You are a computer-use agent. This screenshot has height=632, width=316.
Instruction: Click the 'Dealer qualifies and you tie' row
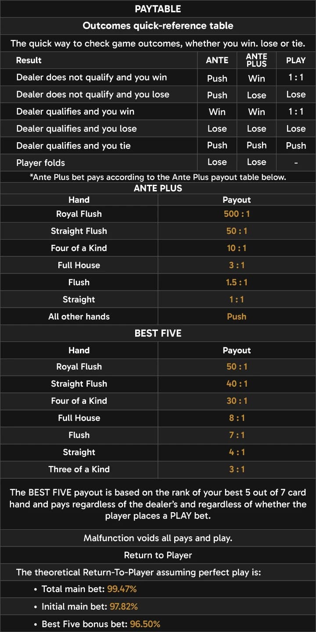(x=158, y=146)
